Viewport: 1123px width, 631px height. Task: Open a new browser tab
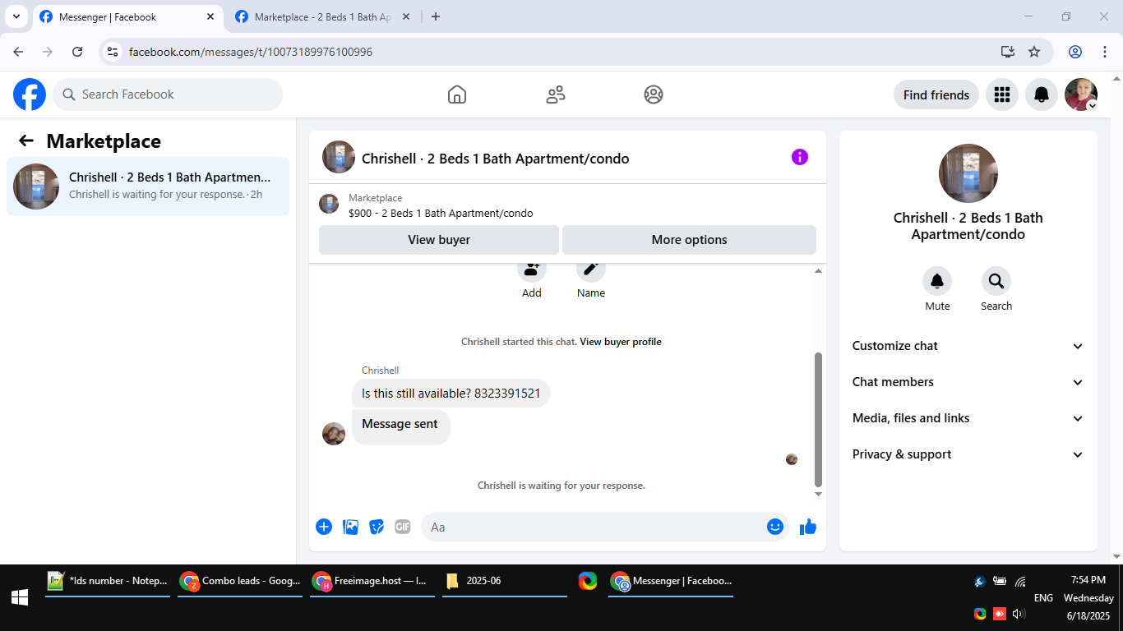[436, 16]
